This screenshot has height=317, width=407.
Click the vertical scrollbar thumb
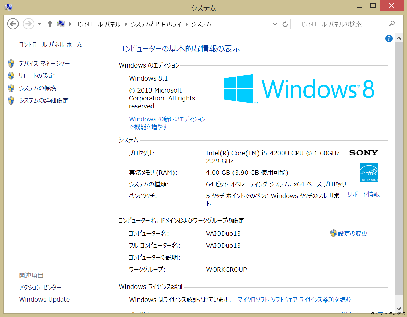(399, 169)
